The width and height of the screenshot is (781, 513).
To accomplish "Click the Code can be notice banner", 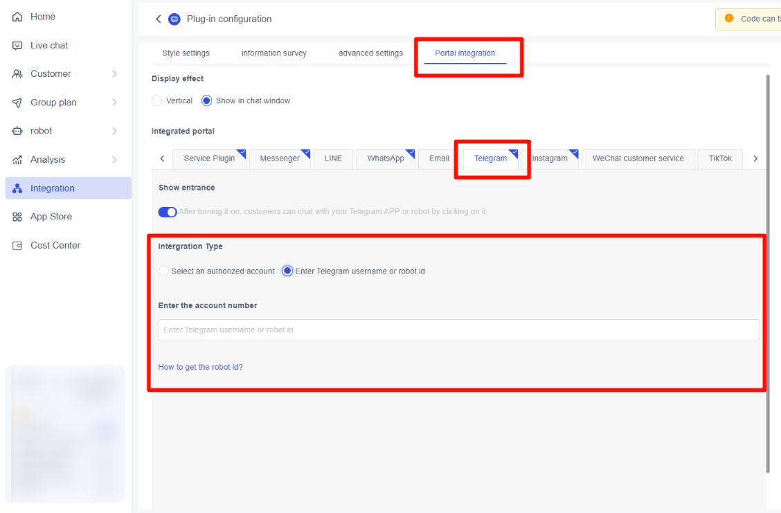I will coord(748,19).
